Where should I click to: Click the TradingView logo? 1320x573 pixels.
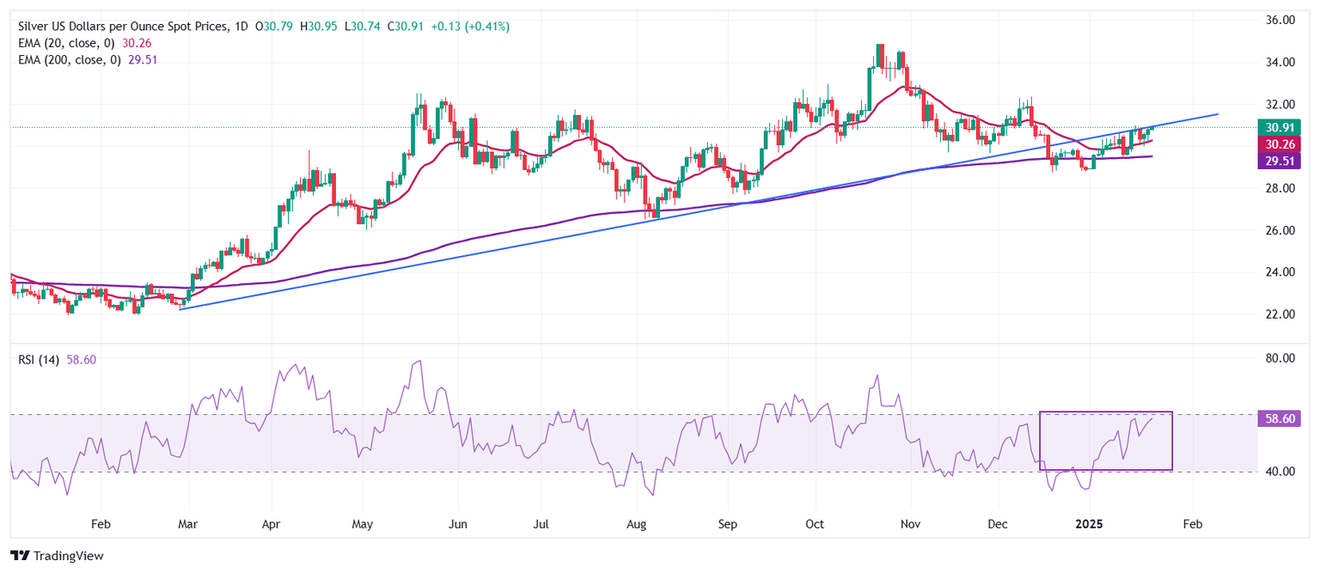(57, 556)
